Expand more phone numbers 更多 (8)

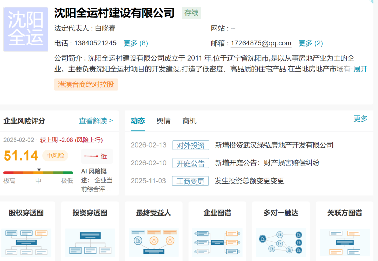pos(136,43)
